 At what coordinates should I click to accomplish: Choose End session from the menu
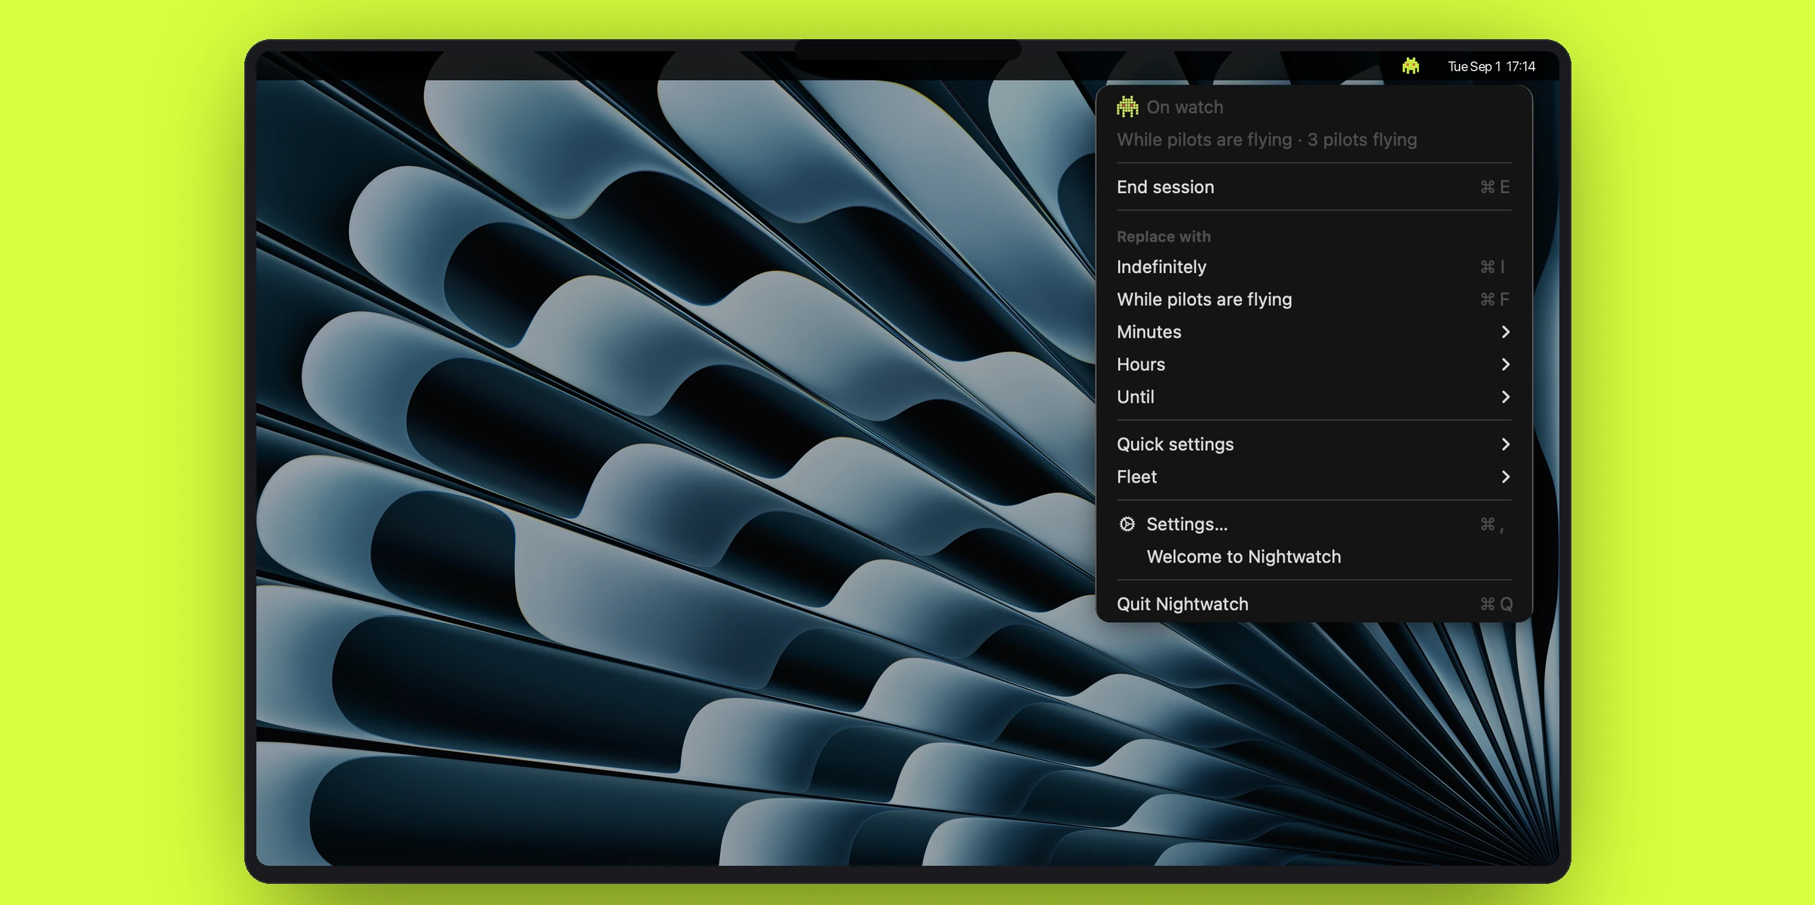[1314, 187]
